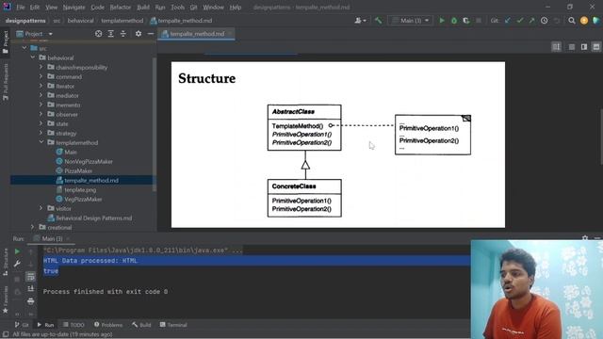The image size is (603, 339).
Task: Show Git history via the clock icon
Action: (x=545, y=21)
